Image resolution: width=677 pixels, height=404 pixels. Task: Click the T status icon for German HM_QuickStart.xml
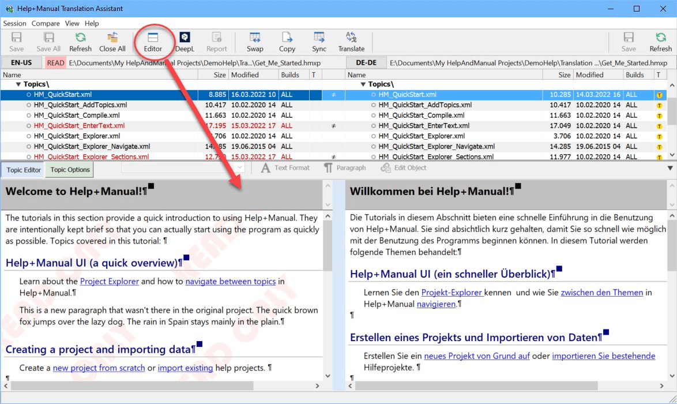[x=659, y=95]
